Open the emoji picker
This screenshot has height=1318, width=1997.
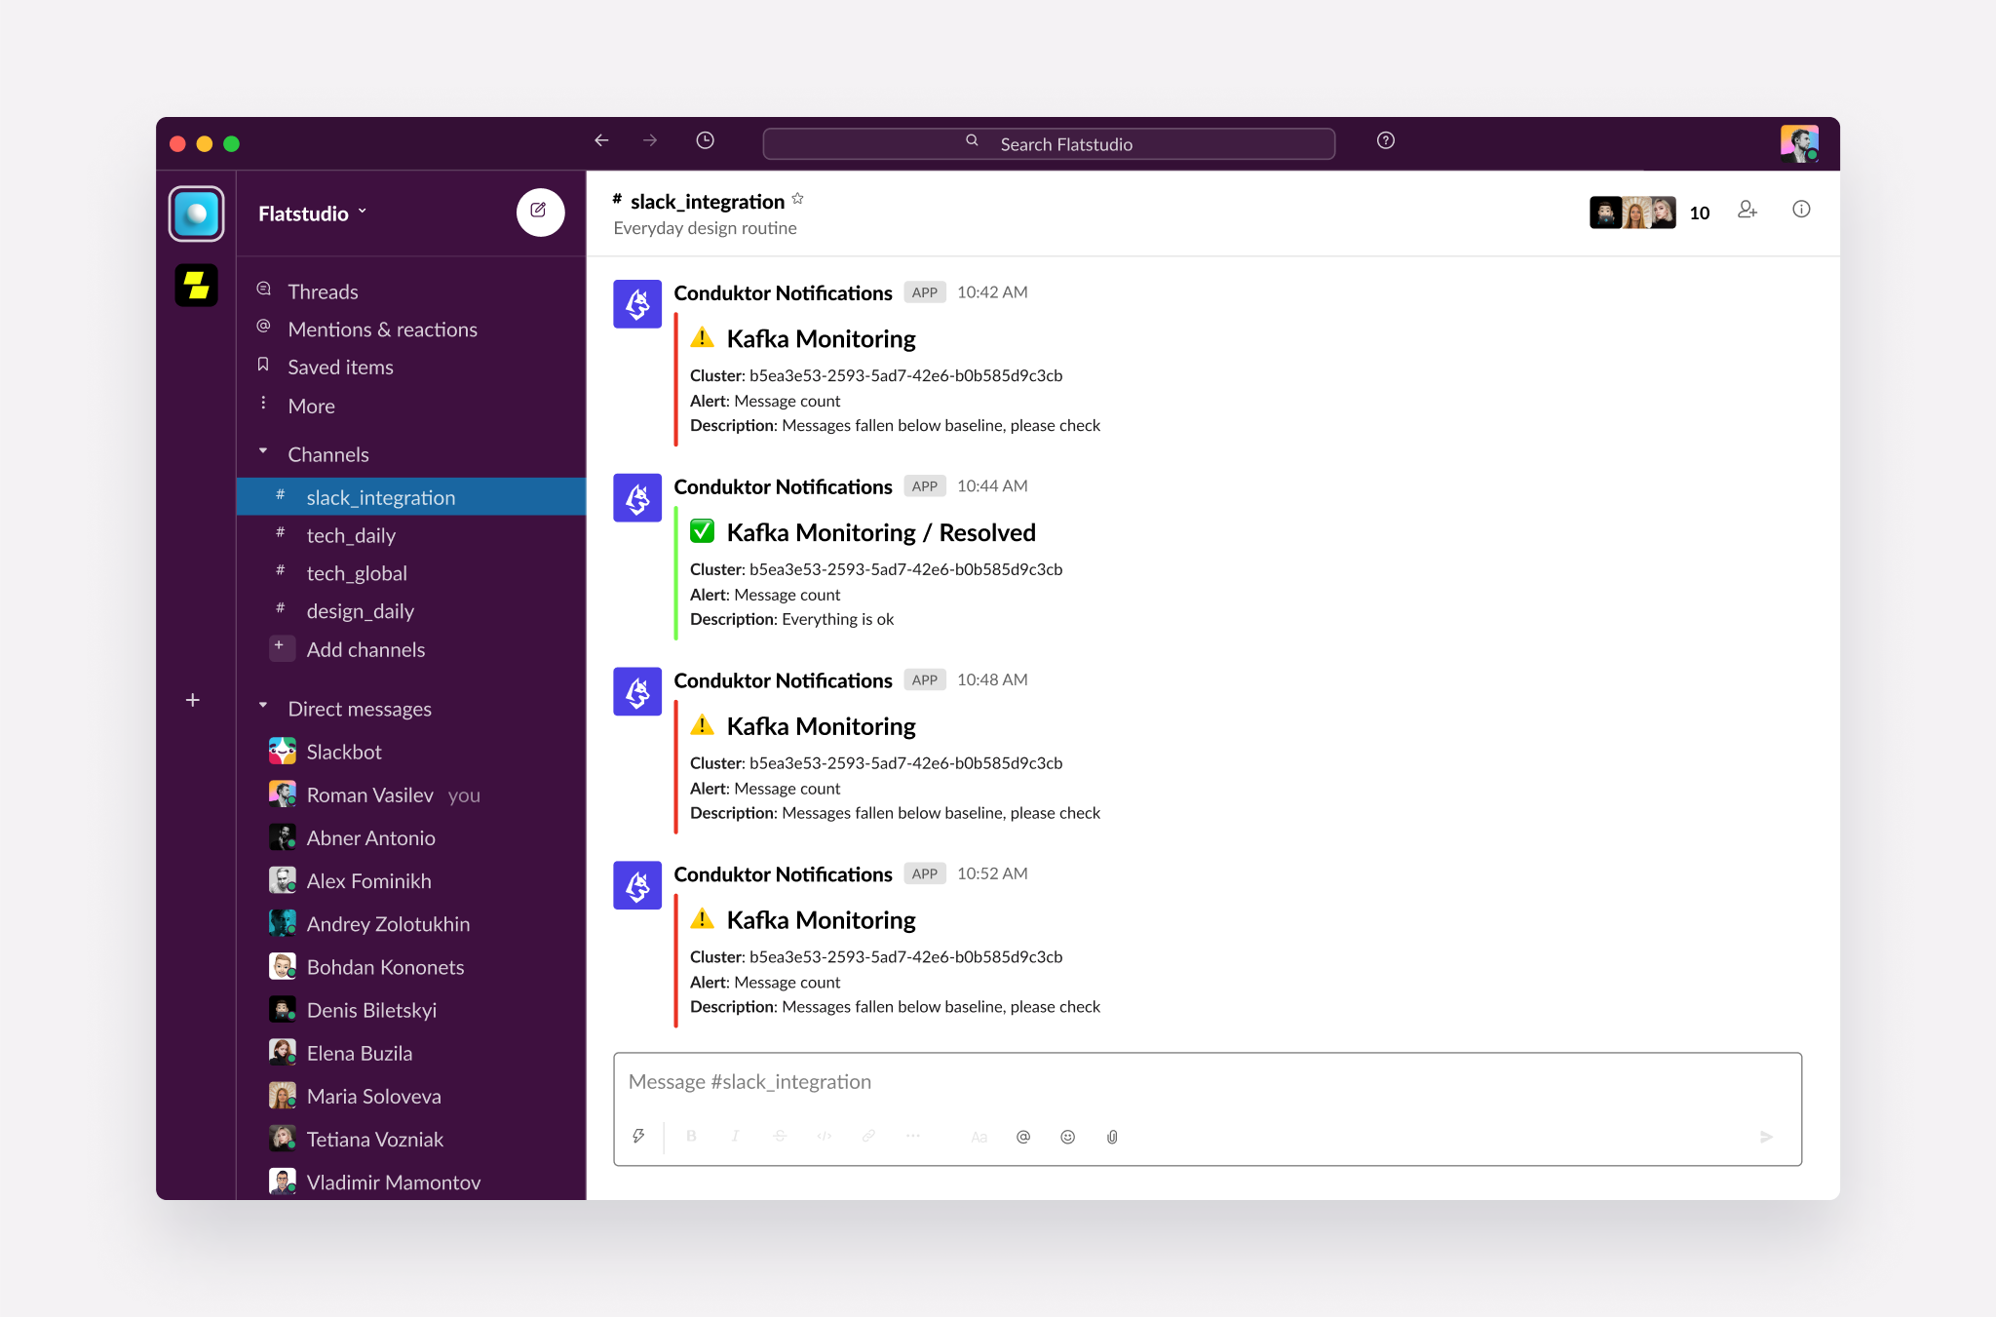[1068, 1137]
